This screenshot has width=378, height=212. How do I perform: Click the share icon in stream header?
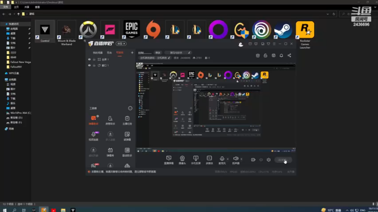pyautogui.click(x=289, y=56)
